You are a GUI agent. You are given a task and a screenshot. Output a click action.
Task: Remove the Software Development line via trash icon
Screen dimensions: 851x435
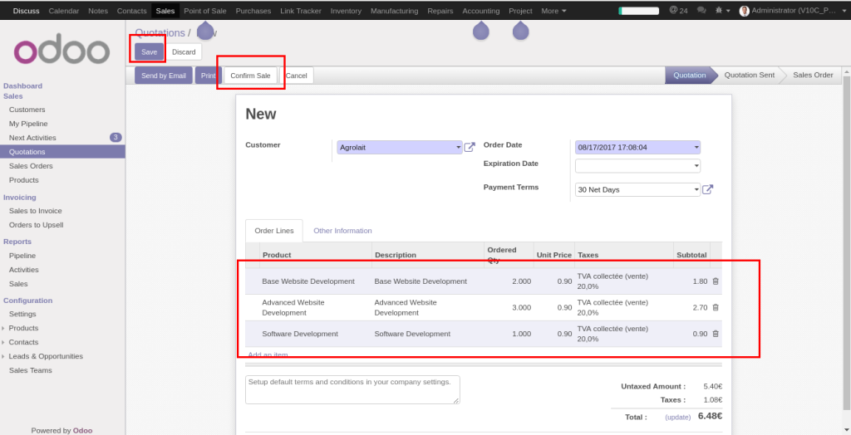point(716,334)
